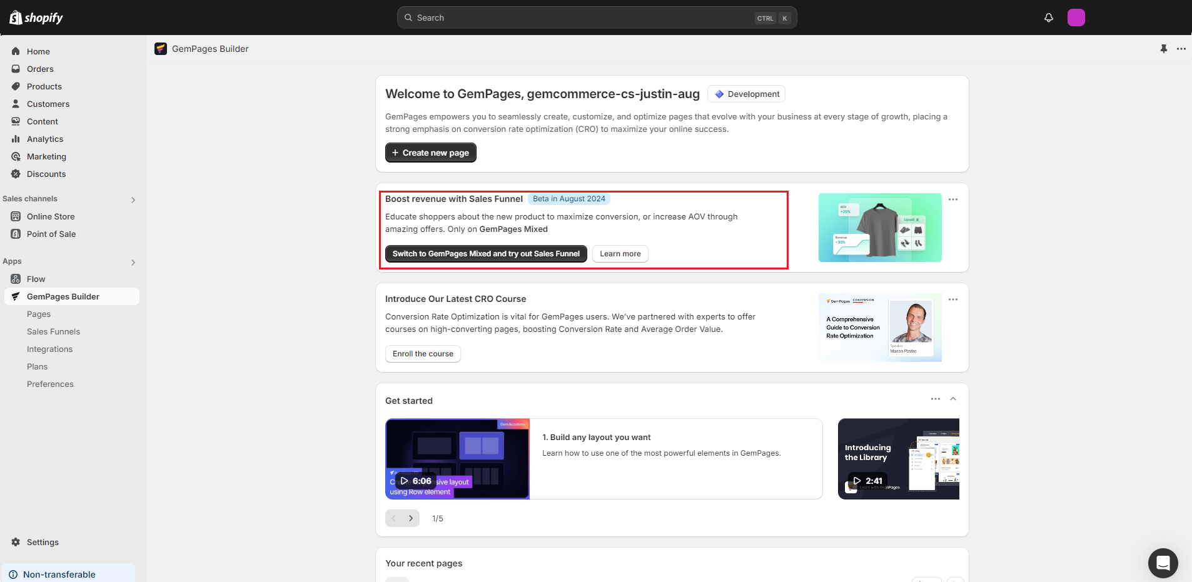
Task: Open the chat support bubble
Action: (x=1163, y=563)
